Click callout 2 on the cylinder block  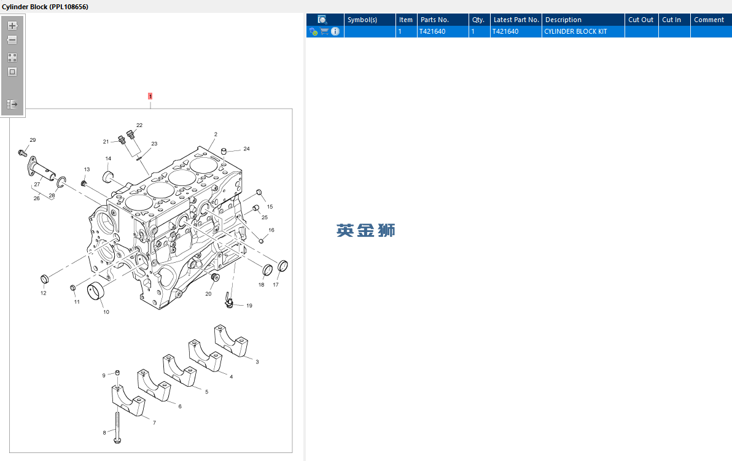coord(216,134)
